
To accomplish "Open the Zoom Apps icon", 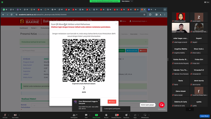I will (x=135, y=115).
